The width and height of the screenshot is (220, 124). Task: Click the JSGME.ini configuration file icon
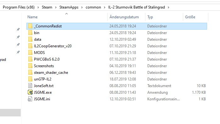point(30,99)
